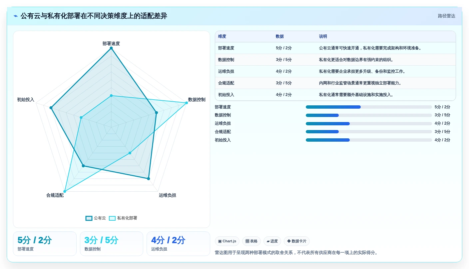Open the 运维负担 4分 / 2分 data card
This screenshot has height=269, width=469.
click(179, 244)
